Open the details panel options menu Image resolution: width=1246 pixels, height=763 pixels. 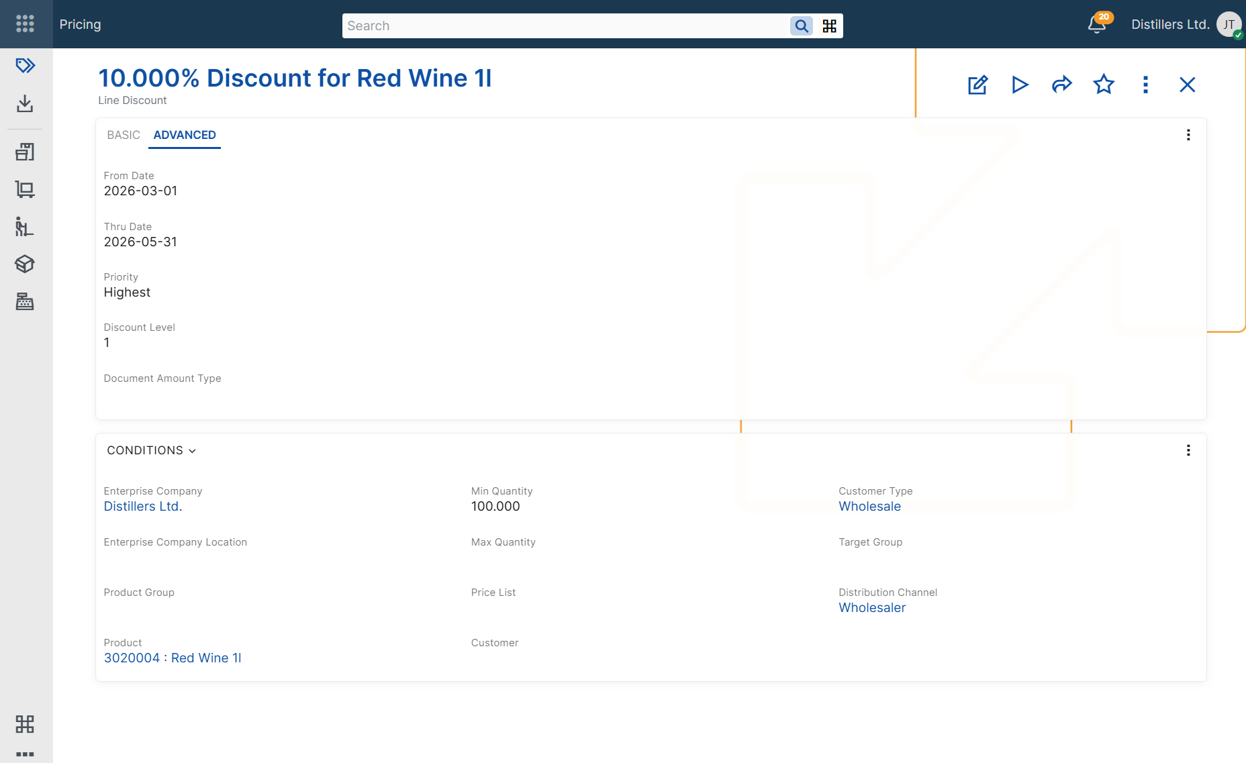click(1188, 135)
